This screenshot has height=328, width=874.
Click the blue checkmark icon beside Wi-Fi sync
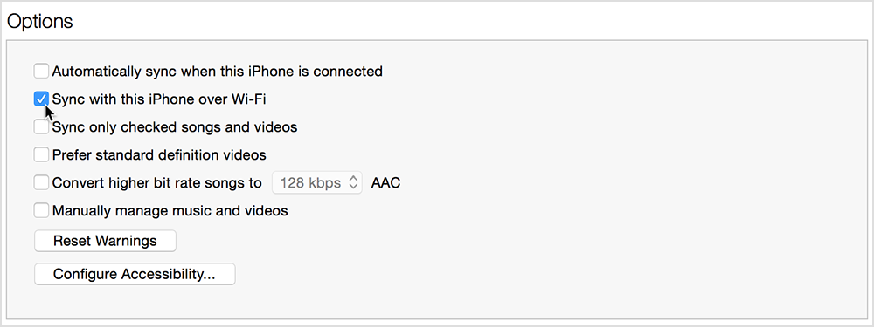[x=41, y=99]
